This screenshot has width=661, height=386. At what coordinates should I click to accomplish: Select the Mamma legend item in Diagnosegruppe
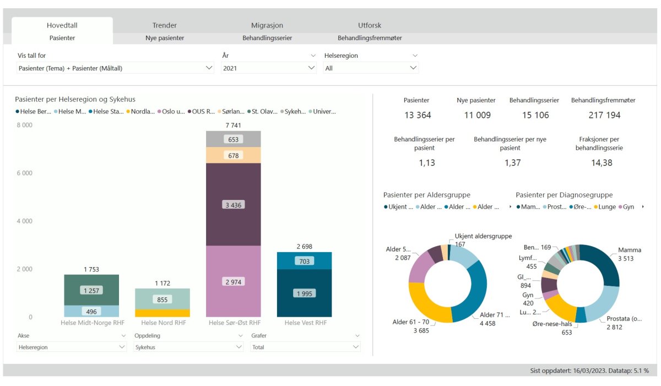click(528, 207)
